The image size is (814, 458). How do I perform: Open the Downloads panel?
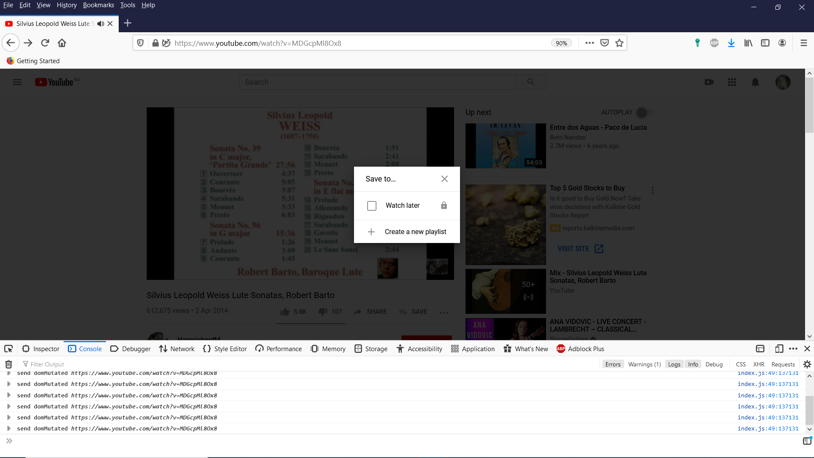731,43
